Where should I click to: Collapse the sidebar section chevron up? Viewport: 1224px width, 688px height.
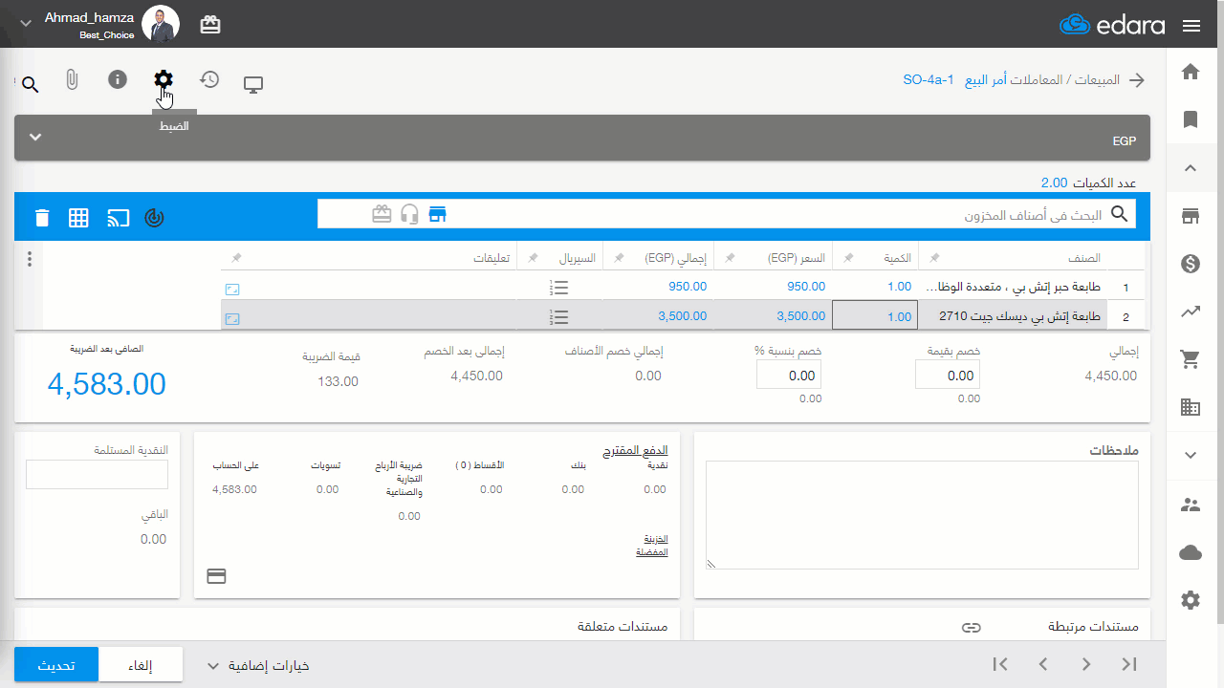(1191, 168)
